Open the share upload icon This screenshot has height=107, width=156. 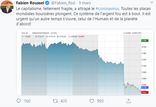pyautogui.click(x=128, y=101)
